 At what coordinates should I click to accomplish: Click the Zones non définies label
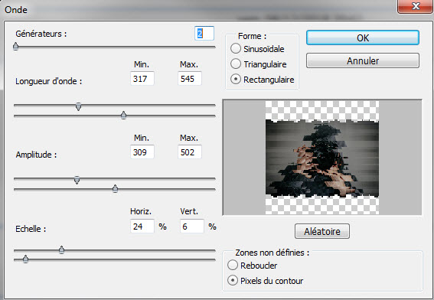(x=272, y=253)
